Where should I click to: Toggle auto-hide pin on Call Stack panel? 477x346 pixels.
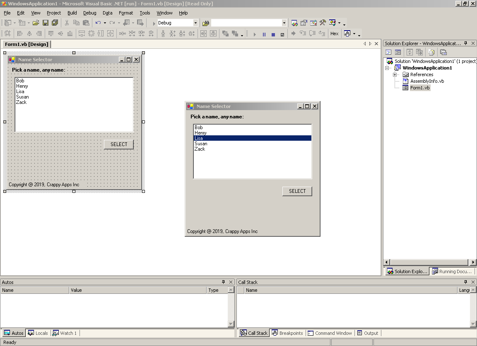pyautogui.click(x=466, y=282)
